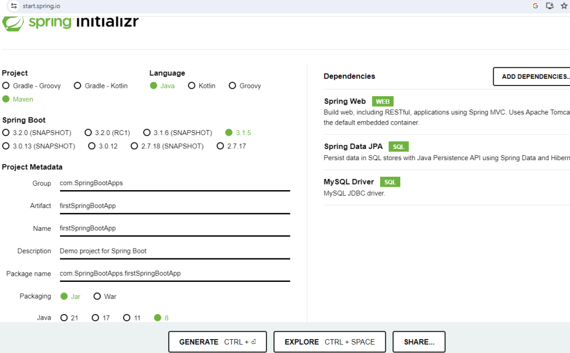
Task: Select Gradle - Groovy project type
Action: click(x=31, y=86)
